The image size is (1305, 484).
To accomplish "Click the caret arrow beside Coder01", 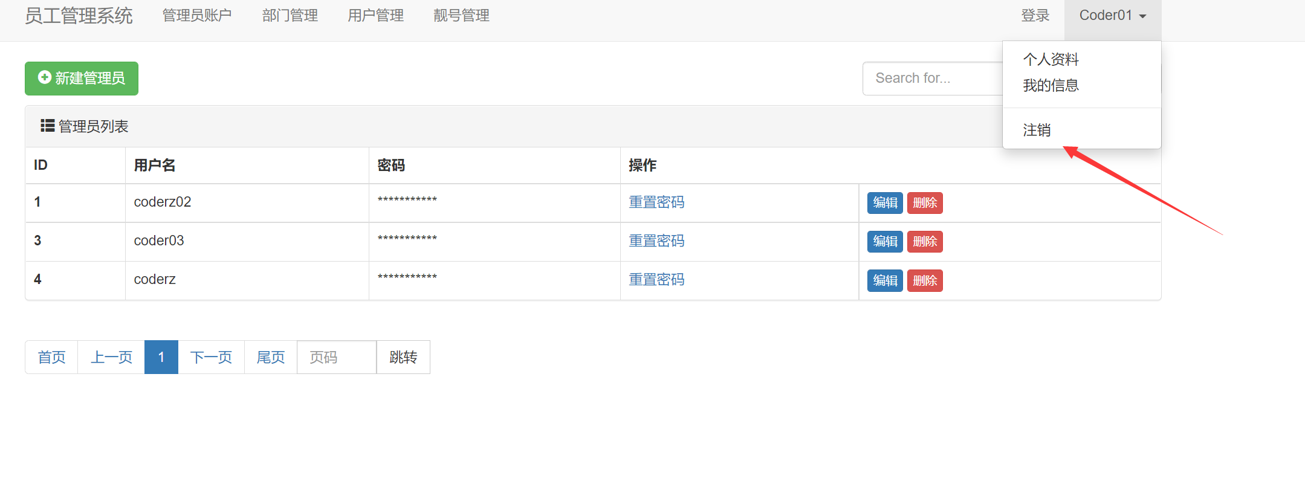I will coord(1143,16).
